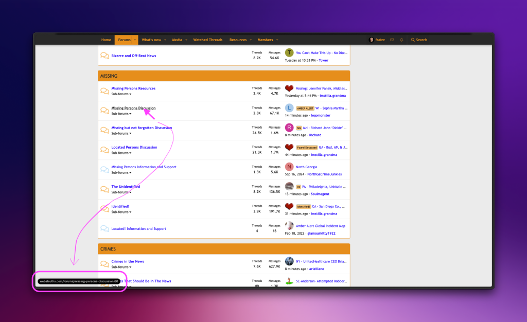Click the fraize user avatar
Screen dimensions: 527x322
coord(372,40)
